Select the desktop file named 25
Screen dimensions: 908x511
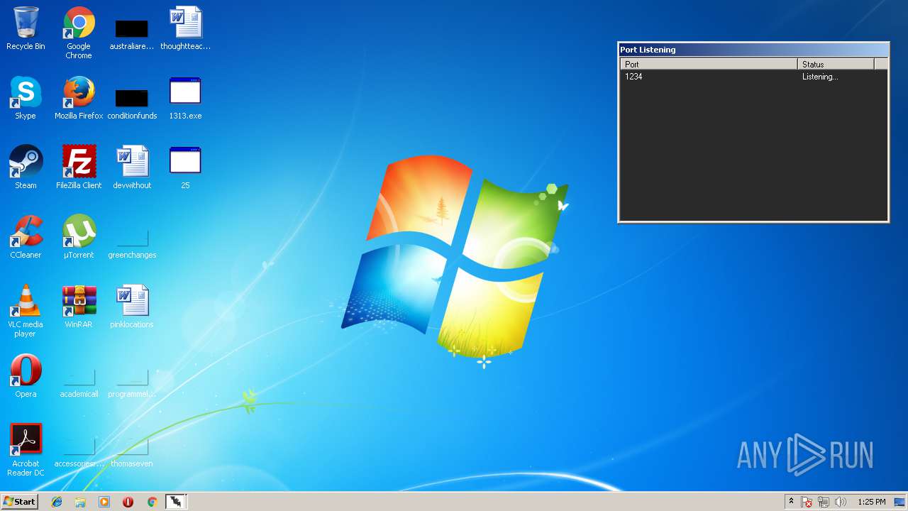pos(185,167)
